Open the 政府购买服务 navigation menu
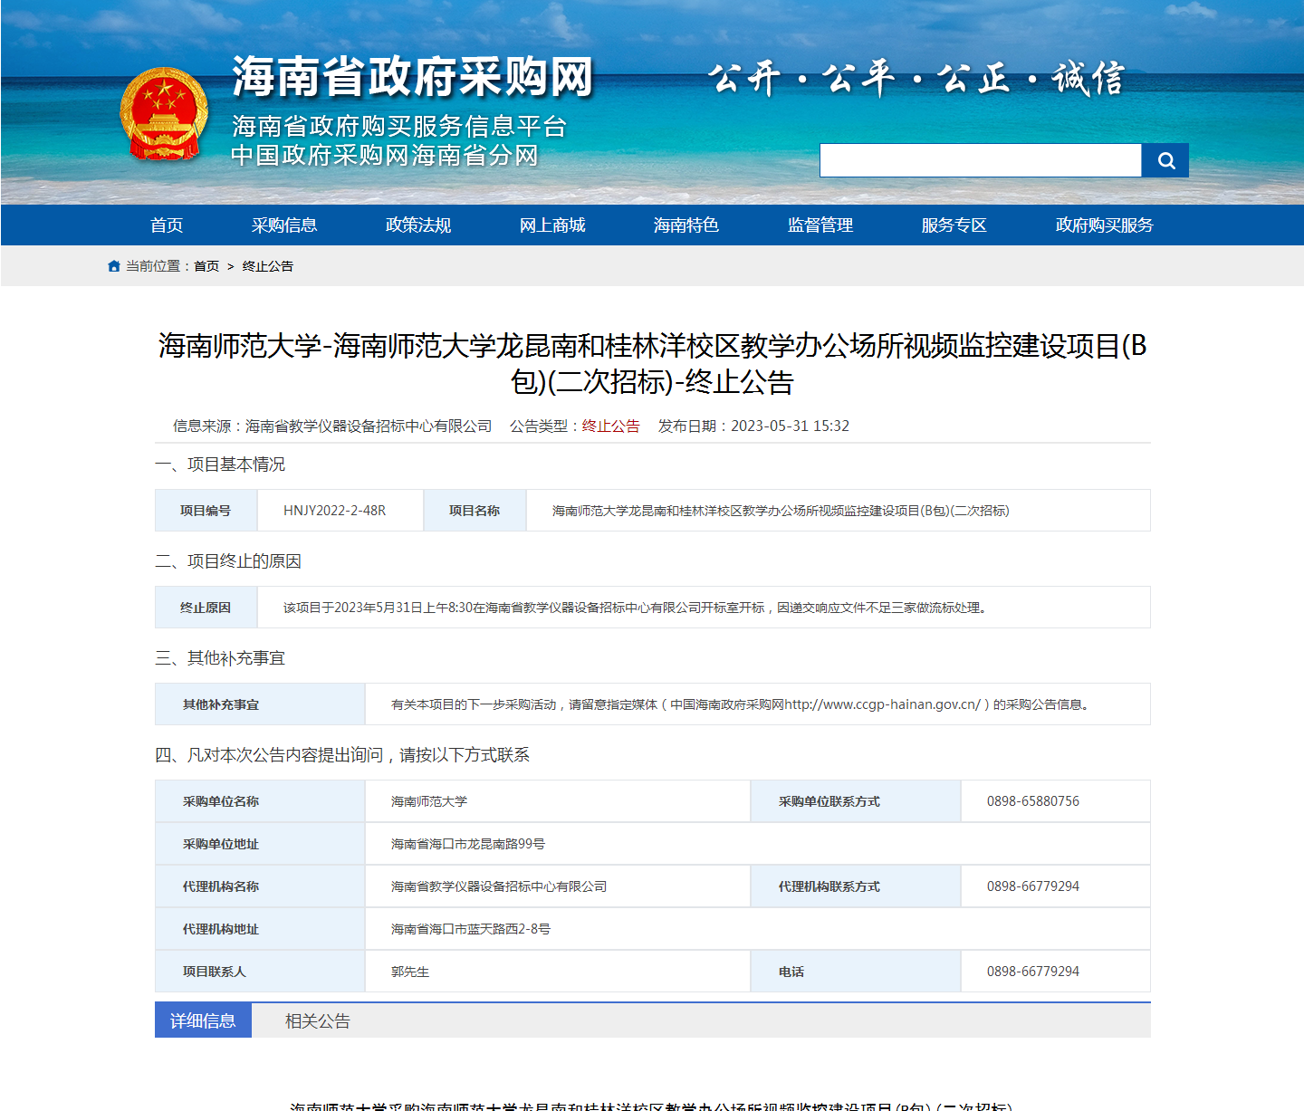The width and height of the screenshot is (1304, 1111). (x=1105, y=225)
